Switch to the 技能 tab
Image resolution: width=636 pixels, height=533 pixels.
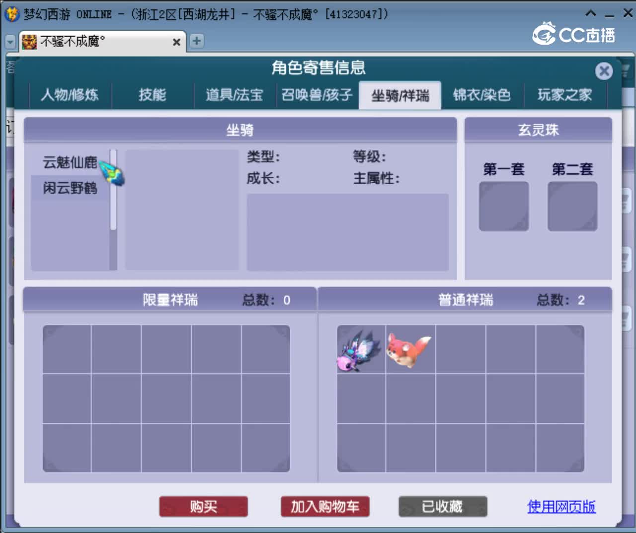[x=152, y=95]
